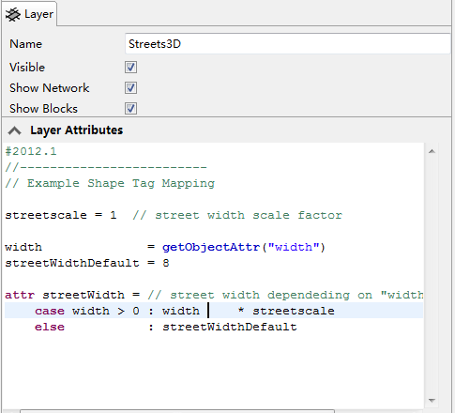Image resolution: width=455 pixels, height=413 pixels.
Task: Click the 'attr streetWidth' declaration
Action: [65, 295]
